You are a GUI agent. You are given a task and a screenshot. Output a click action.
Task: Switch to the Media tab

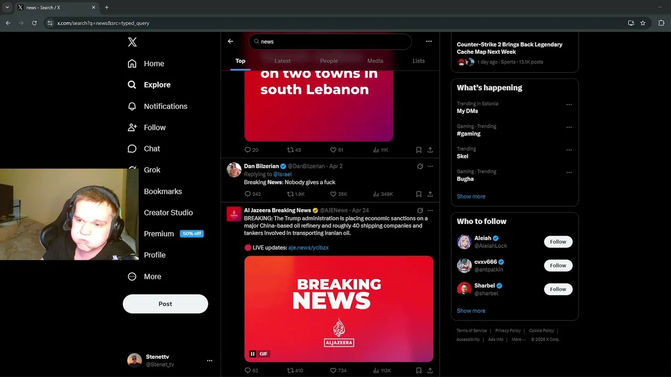click(x=375, y=61)
